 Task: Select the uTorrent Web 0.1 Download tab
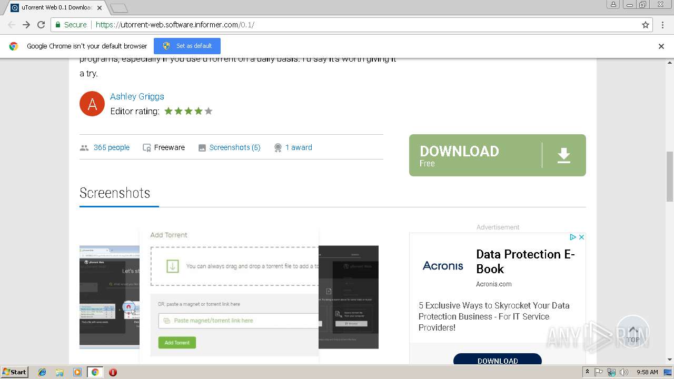(55, 7)
